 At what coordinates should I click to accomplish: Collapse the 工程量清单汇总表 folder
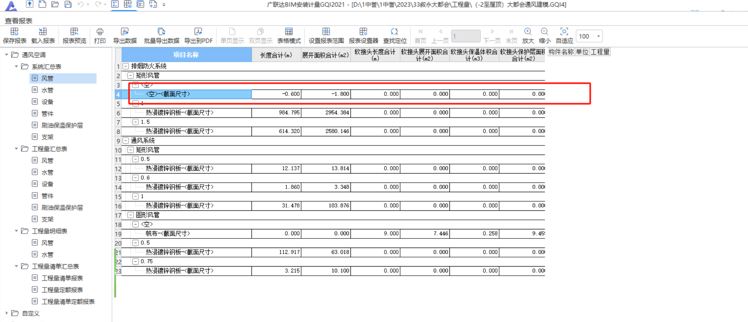pyautogui.click(x=16, y=266)
